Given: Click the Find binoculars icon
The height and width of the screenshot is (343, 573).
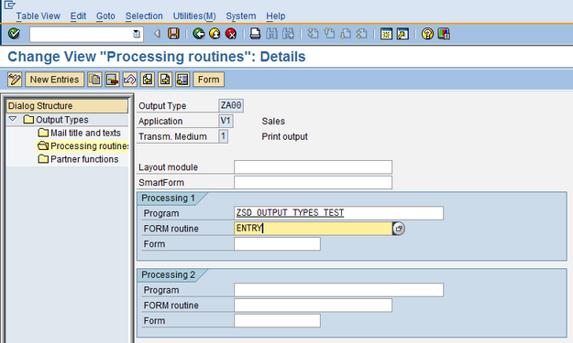Looking at the screenshot, I should (x=271, y=34).
